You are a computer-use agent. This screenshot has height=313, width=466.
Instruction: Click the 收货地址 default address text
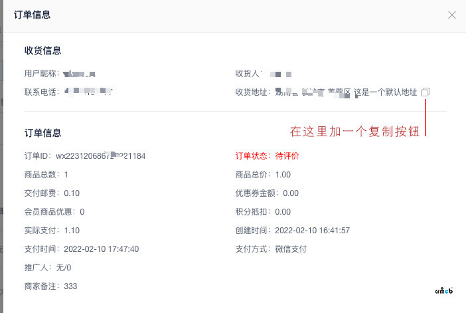pyautogui.click(x=347, y=92)
